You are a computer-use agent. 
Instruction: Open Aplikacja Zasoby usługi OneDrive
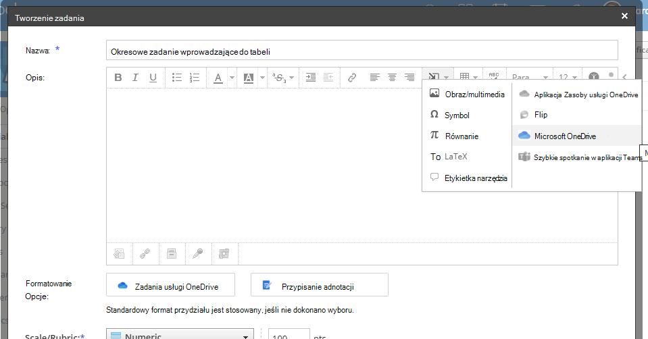[577, 95]
